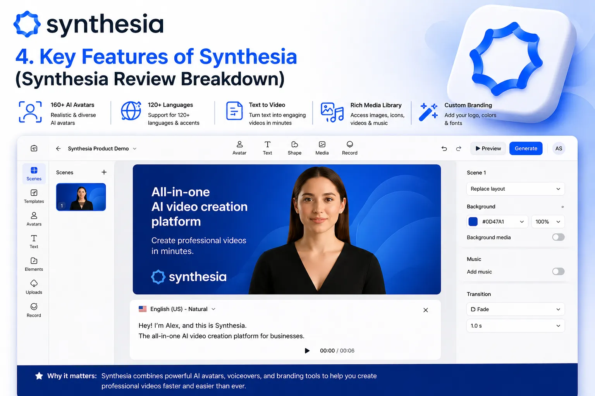Click the Scene 1 panel heading
Viewport: 595px width, 396px height.
point(476,172)
